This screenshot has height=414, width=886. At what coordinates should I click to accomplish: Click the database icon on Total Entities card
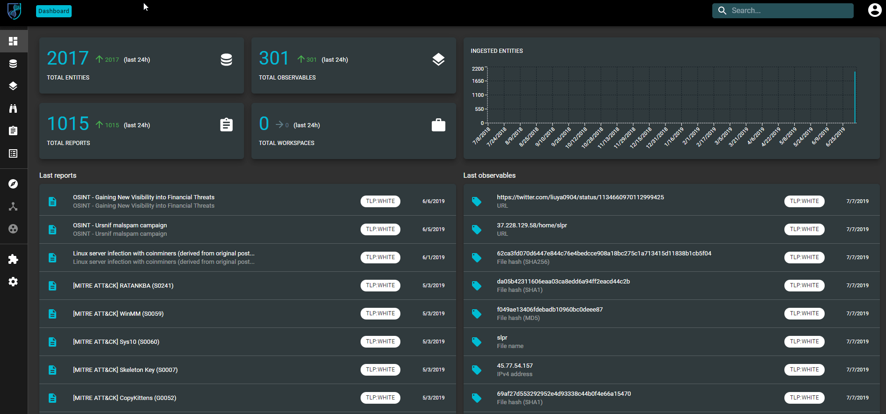[226, 60]
